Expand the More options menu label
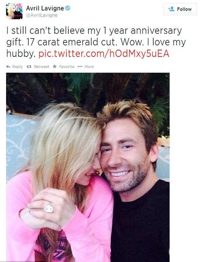Image resolution: width=206 pixels, height=262 pixels. (x=89, y=67)
